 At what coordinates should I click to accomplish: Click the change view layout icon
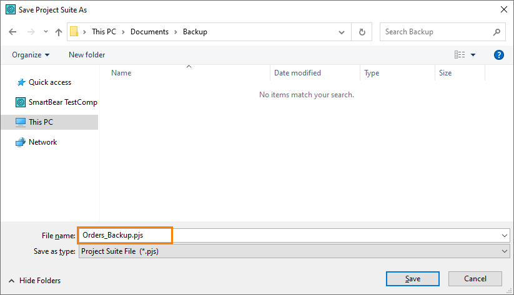tap(460, 55)
